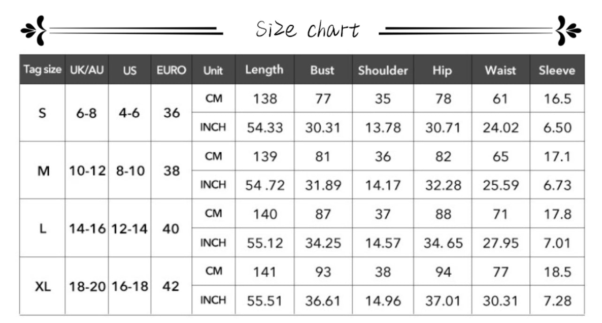Select the M tag size cell
Viewport: 602px width, 323px height.
pyautogui.click(x=43, y=171)
